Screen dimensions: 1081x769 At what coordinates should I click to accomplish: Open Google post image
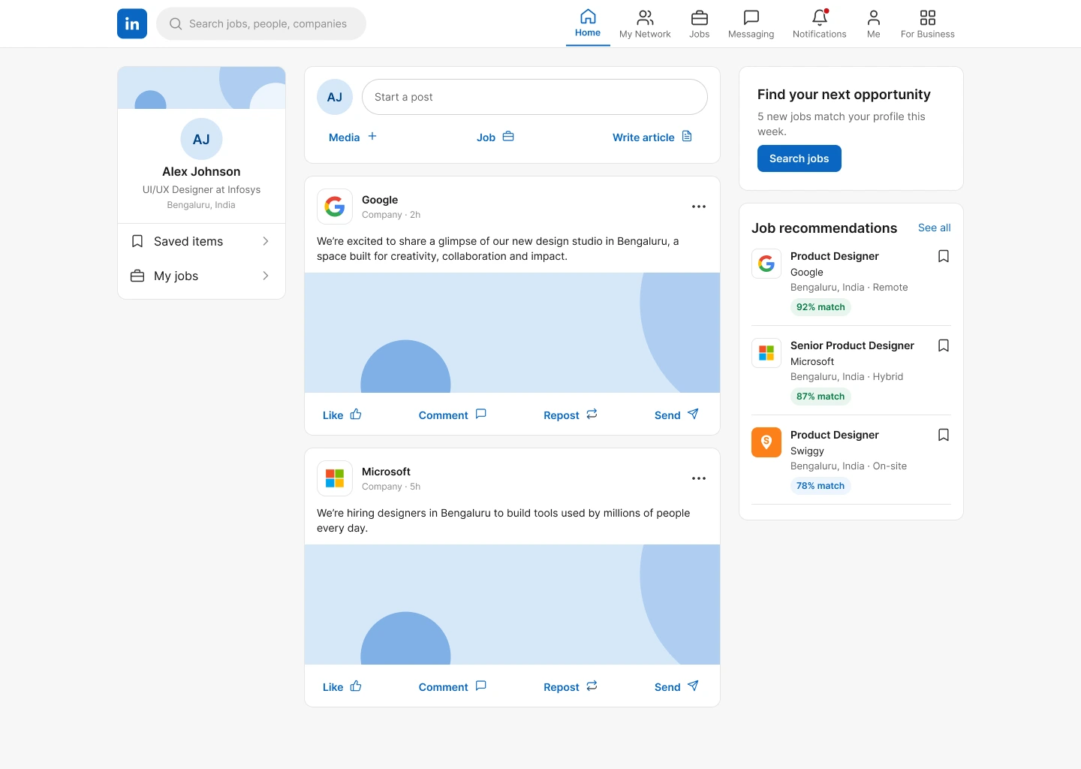[512, 333]
